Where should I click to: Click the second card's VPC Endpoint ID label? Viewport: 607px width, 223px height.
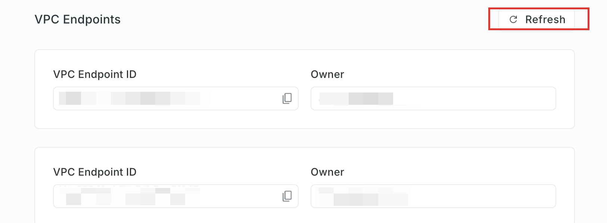[95, 172]
